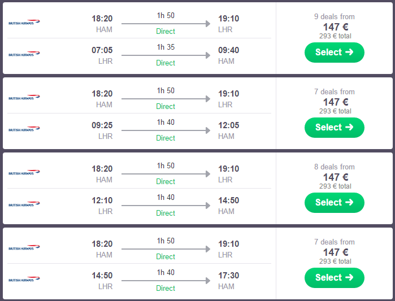Click British Airways logo on third card outbound
The height and width of the screenshot is (301, 395).
[24, 173]
